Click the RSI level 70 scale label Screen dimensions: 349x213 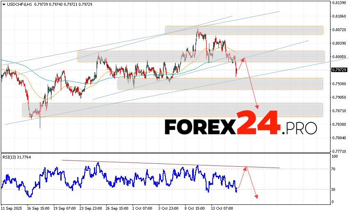(x=334, y=169)
